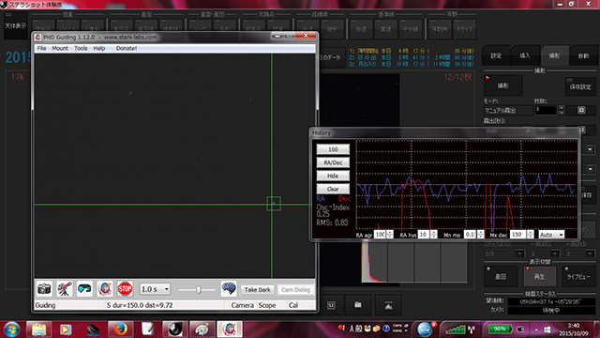600x338 pixels.
Task: Open the Auto dec mode dropdown
Action: [551, 235]
